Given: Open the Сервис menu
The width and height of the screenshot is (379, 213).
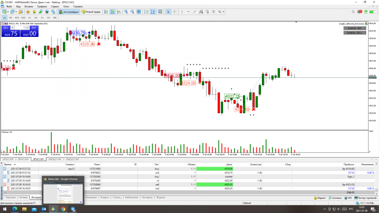Looking at the screenshot, I should (x=55, y=7).
